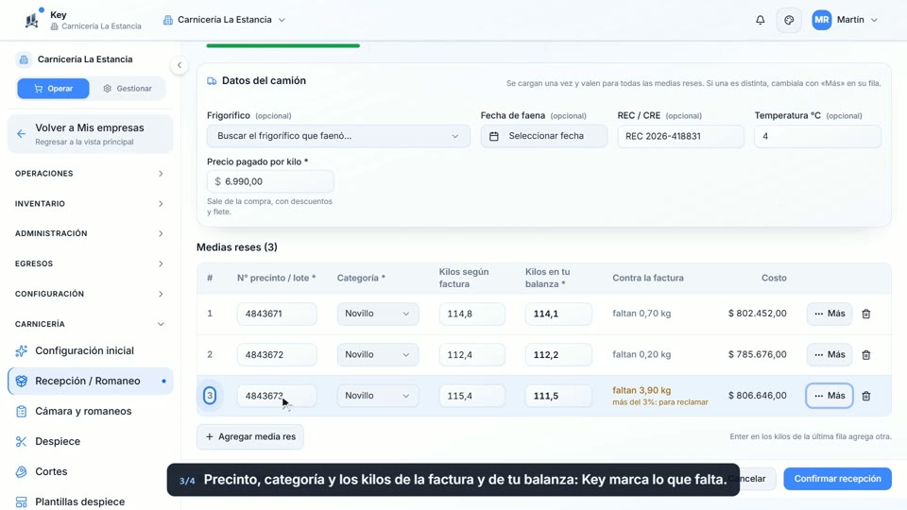
Task: Delete media res row 4843673
Action: (x=866, y=396)
